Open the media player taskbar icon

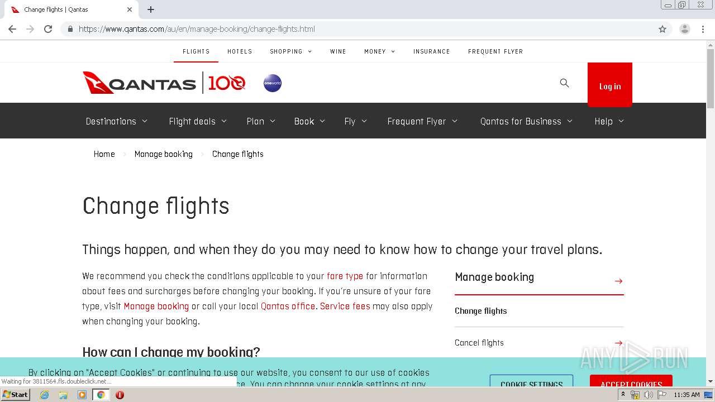[x=82, y=395]
